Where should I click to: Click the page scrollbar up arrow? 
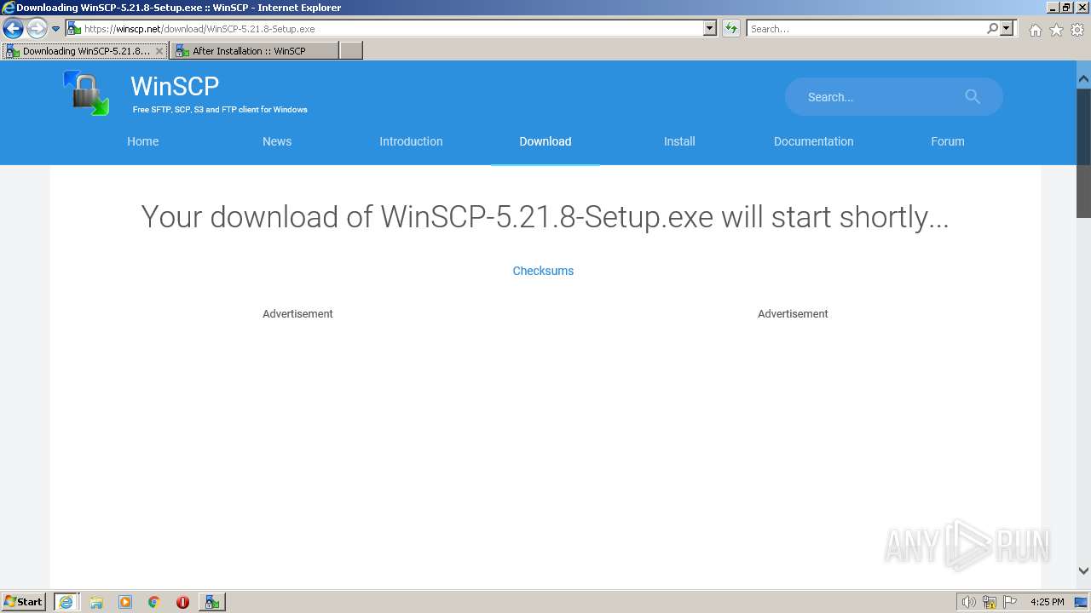click(1083, 78)
